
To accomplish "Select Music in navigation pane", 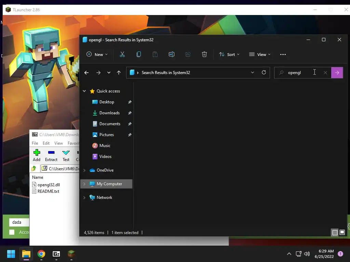I will click(x=105, y=145).
